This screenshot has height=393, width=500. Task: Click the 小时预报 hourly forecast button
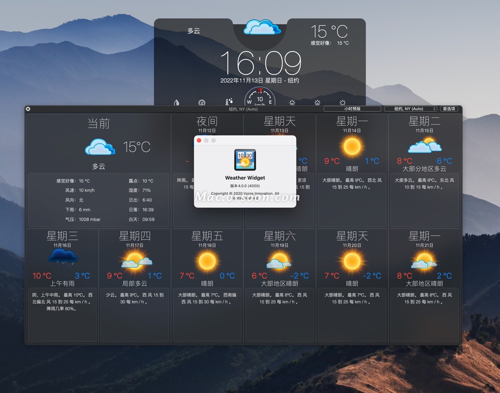352,109
